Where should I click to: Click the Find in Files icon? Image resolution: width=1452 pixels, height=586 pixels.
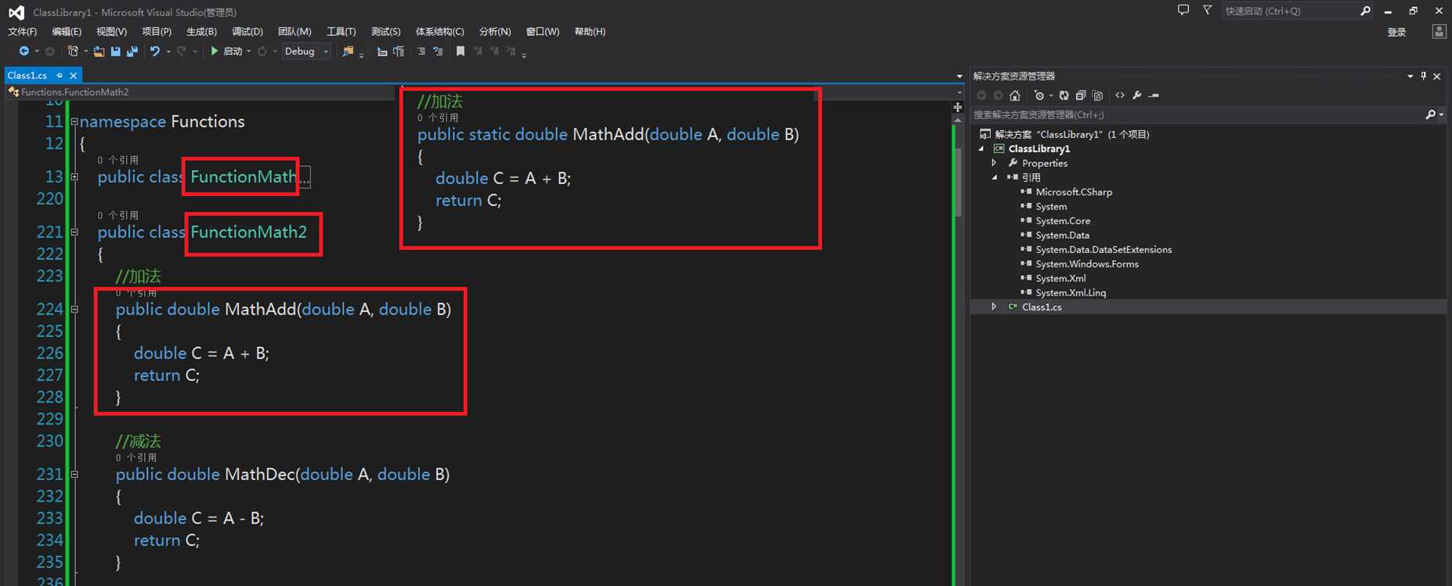pyautogui.click(x=348, y=52)
